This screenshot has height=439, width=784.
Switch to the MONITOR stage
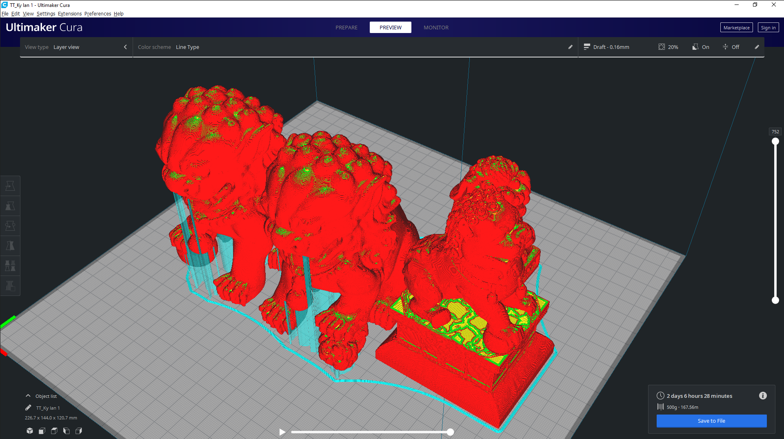(436, 28)
